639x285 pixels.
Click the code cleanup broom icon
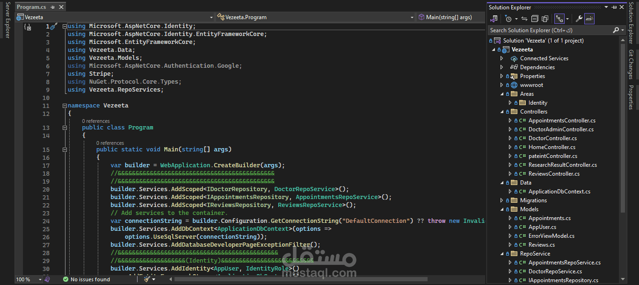[147, 279]
